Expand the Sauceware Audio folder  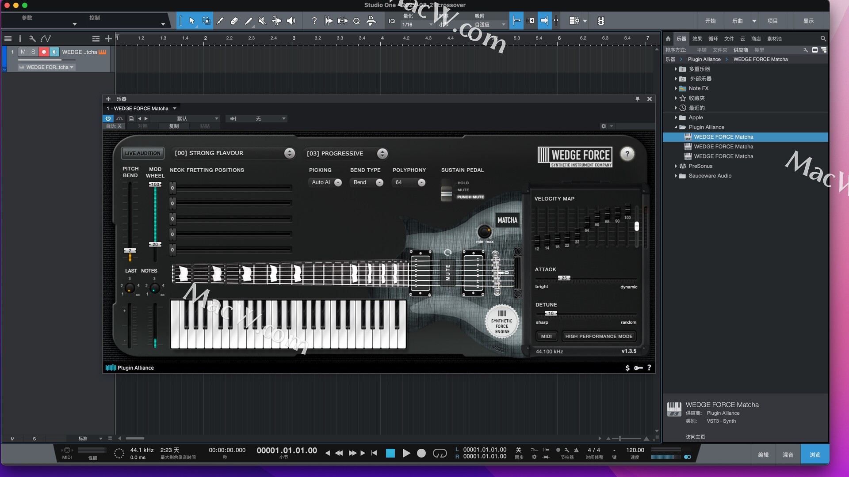click(676, 176)
